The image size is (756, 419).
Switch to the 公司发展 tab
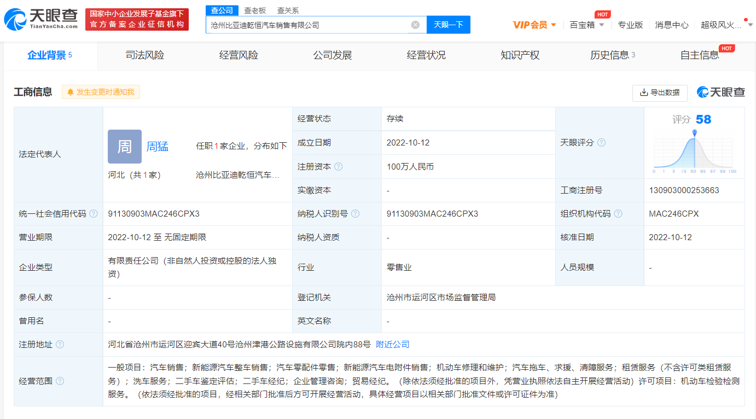click(x=333, y=55)
